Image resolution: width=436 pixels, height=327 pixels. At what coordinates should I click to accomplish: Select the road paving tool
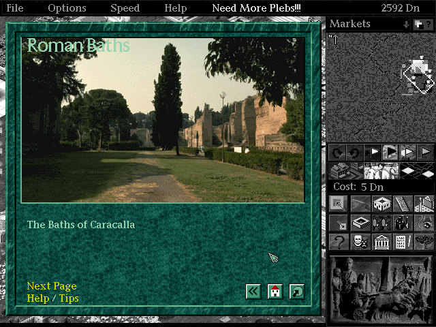click(403, 204)
